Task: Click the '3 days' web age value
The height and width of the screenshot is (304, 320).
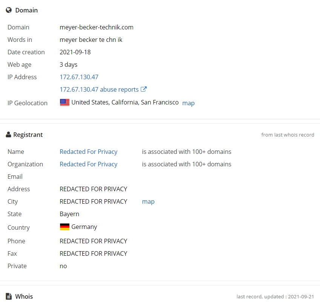Action: 68,64
